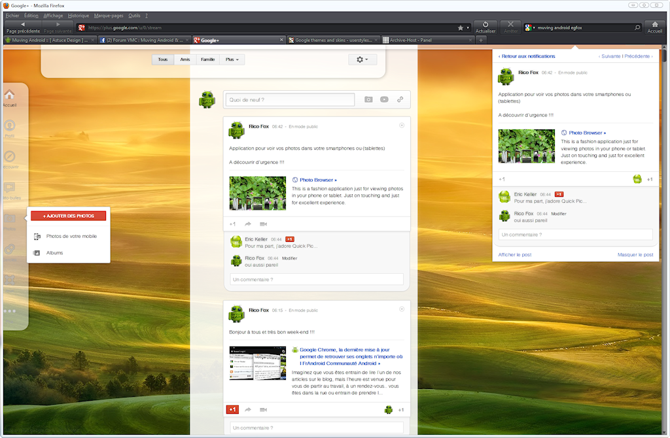Image resolution: width=670 pixels, height=438 pixels.
Task: Switch to the Archive-Host - Panel tab
Action: (427, 40)
